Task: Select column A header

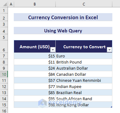Action: point(11,4)
